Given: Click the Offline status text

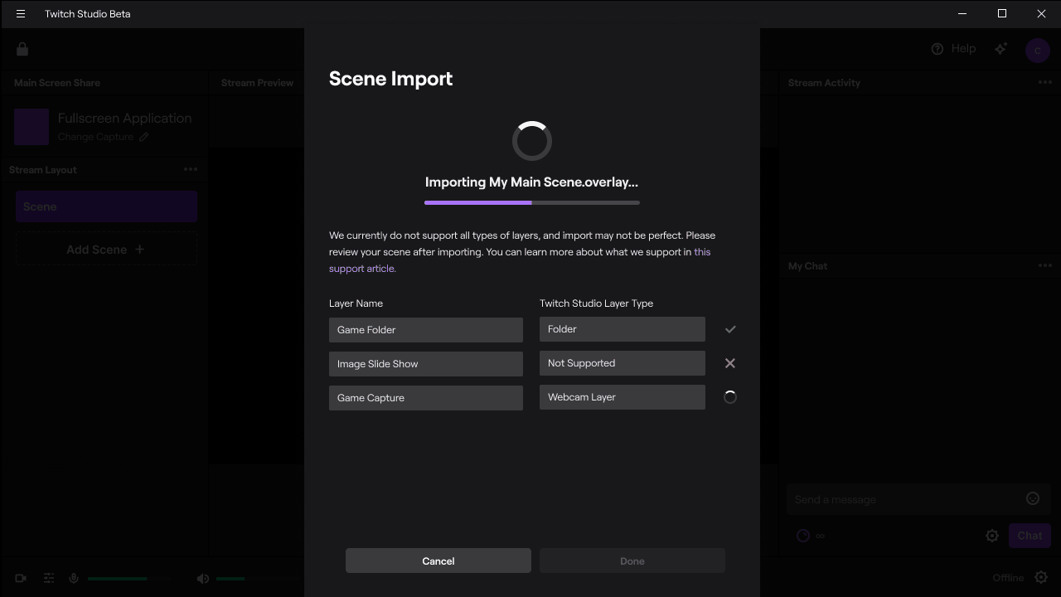Looking at the screenshot, I should 1008,578.
